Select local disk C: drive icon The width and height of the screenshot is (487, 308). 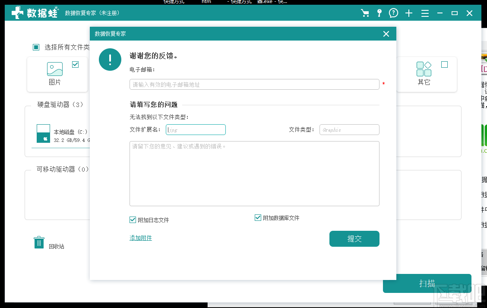pos(43,134)
